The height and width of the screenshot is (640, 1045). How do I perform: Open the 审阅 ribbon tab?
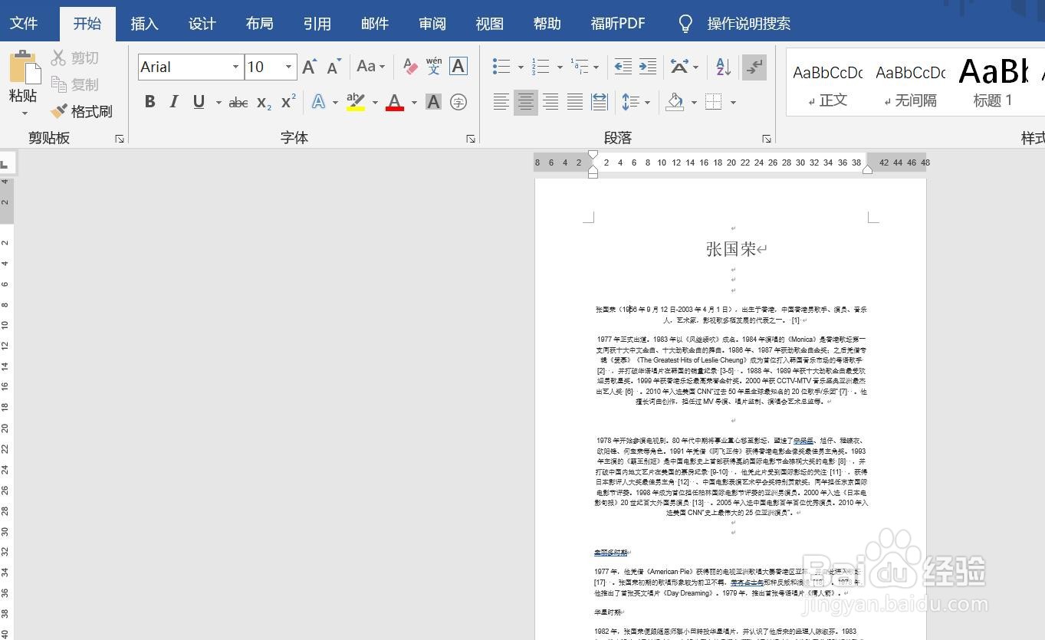(x=432, y=23)
